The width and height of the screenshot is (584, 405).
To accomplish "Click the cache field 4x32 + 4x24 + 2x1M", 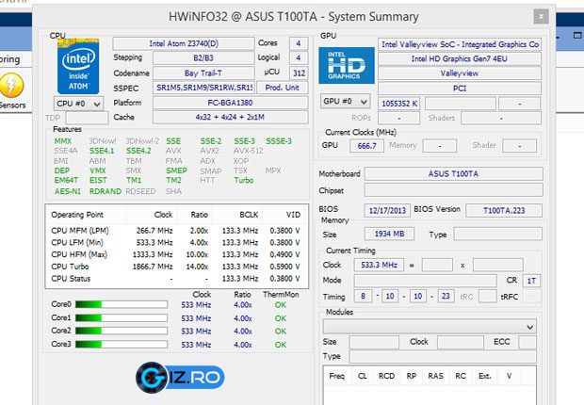I will (230, 117).
